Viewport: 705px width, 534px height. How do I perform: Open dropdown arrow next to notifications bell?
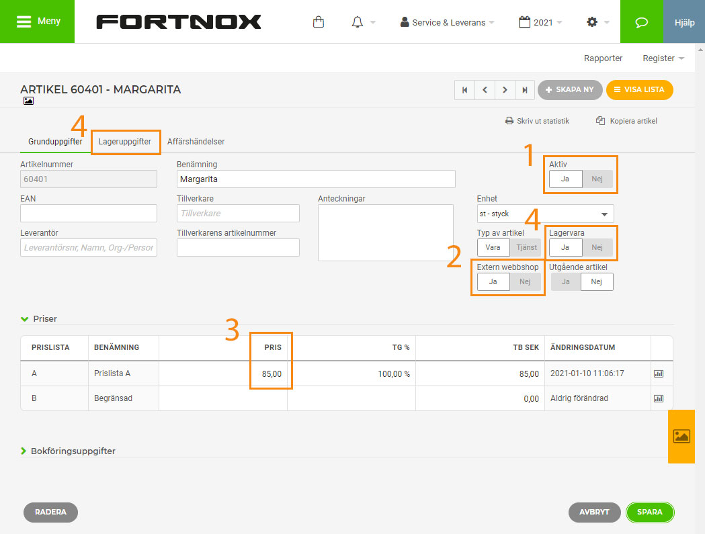click(x=373, y=22)
